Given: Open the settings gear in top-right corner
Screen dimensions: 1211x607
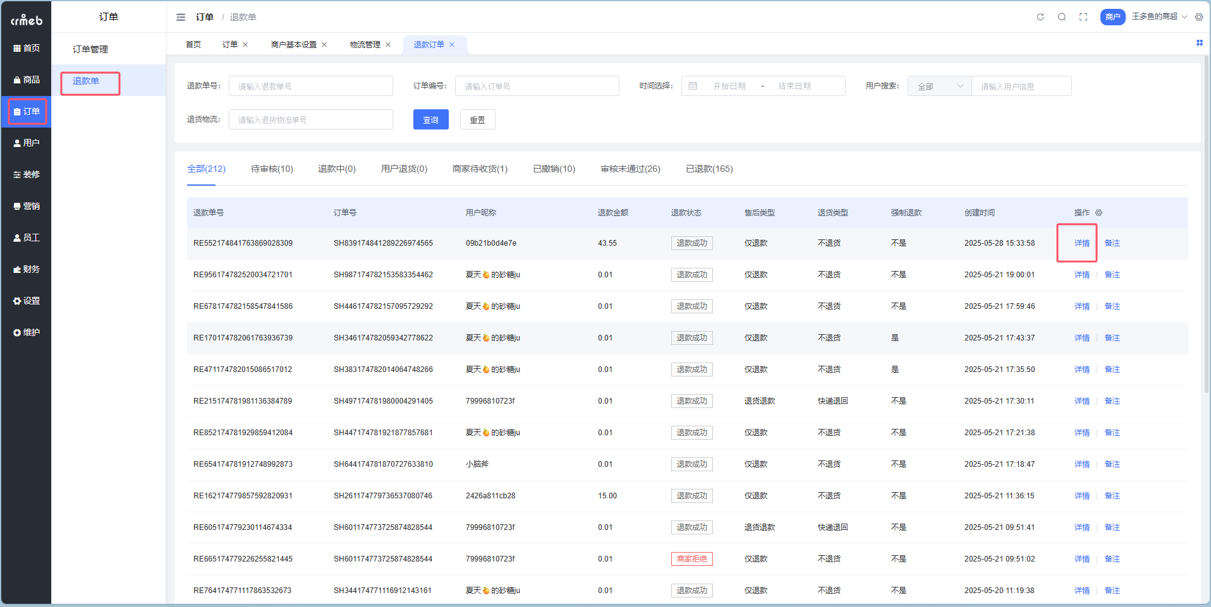Looking at the screenshot, I should (1199, 17).
